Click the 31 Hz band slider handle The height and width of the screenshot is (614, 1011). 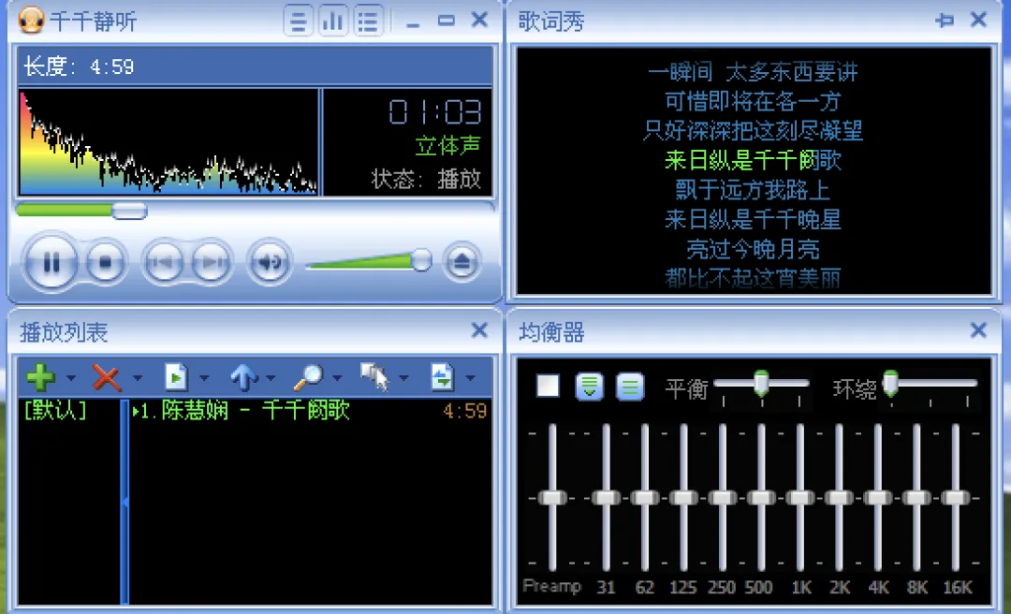click(x=606, y=498)
